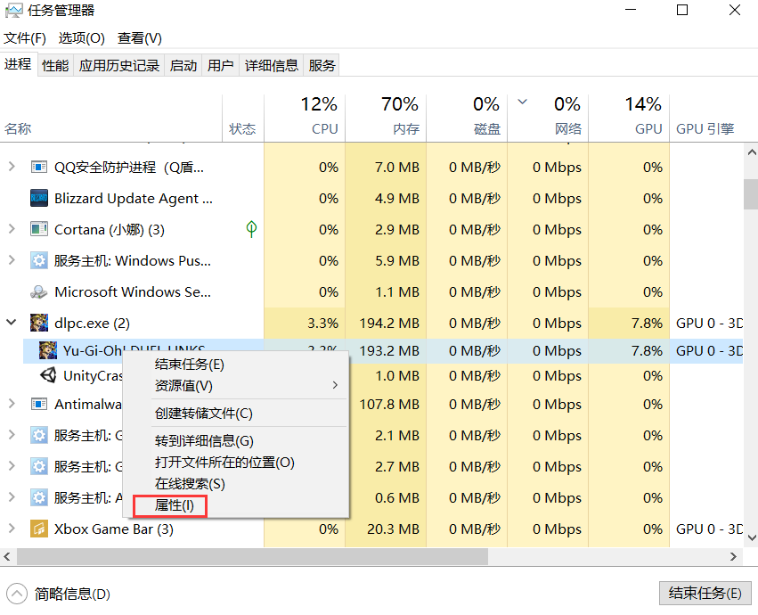The width and height of the screenshot is (758, 615).
Task: Sort by the GPU 14% column header
Action: click(629, 118)
